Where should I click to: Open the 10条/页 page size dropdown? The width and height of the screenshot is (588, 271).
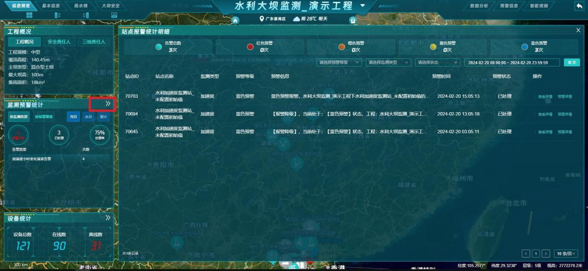[568, 253]
